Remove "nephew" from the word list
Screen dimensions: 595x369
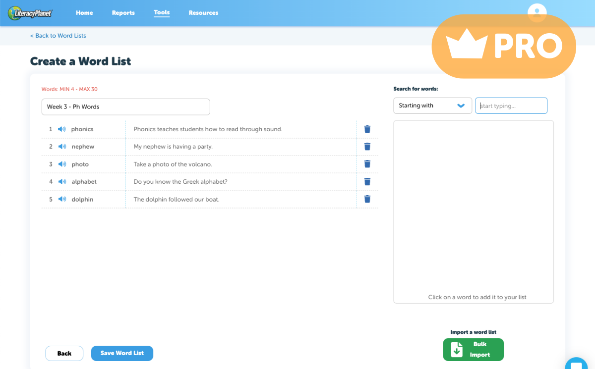tap(367, 146)
